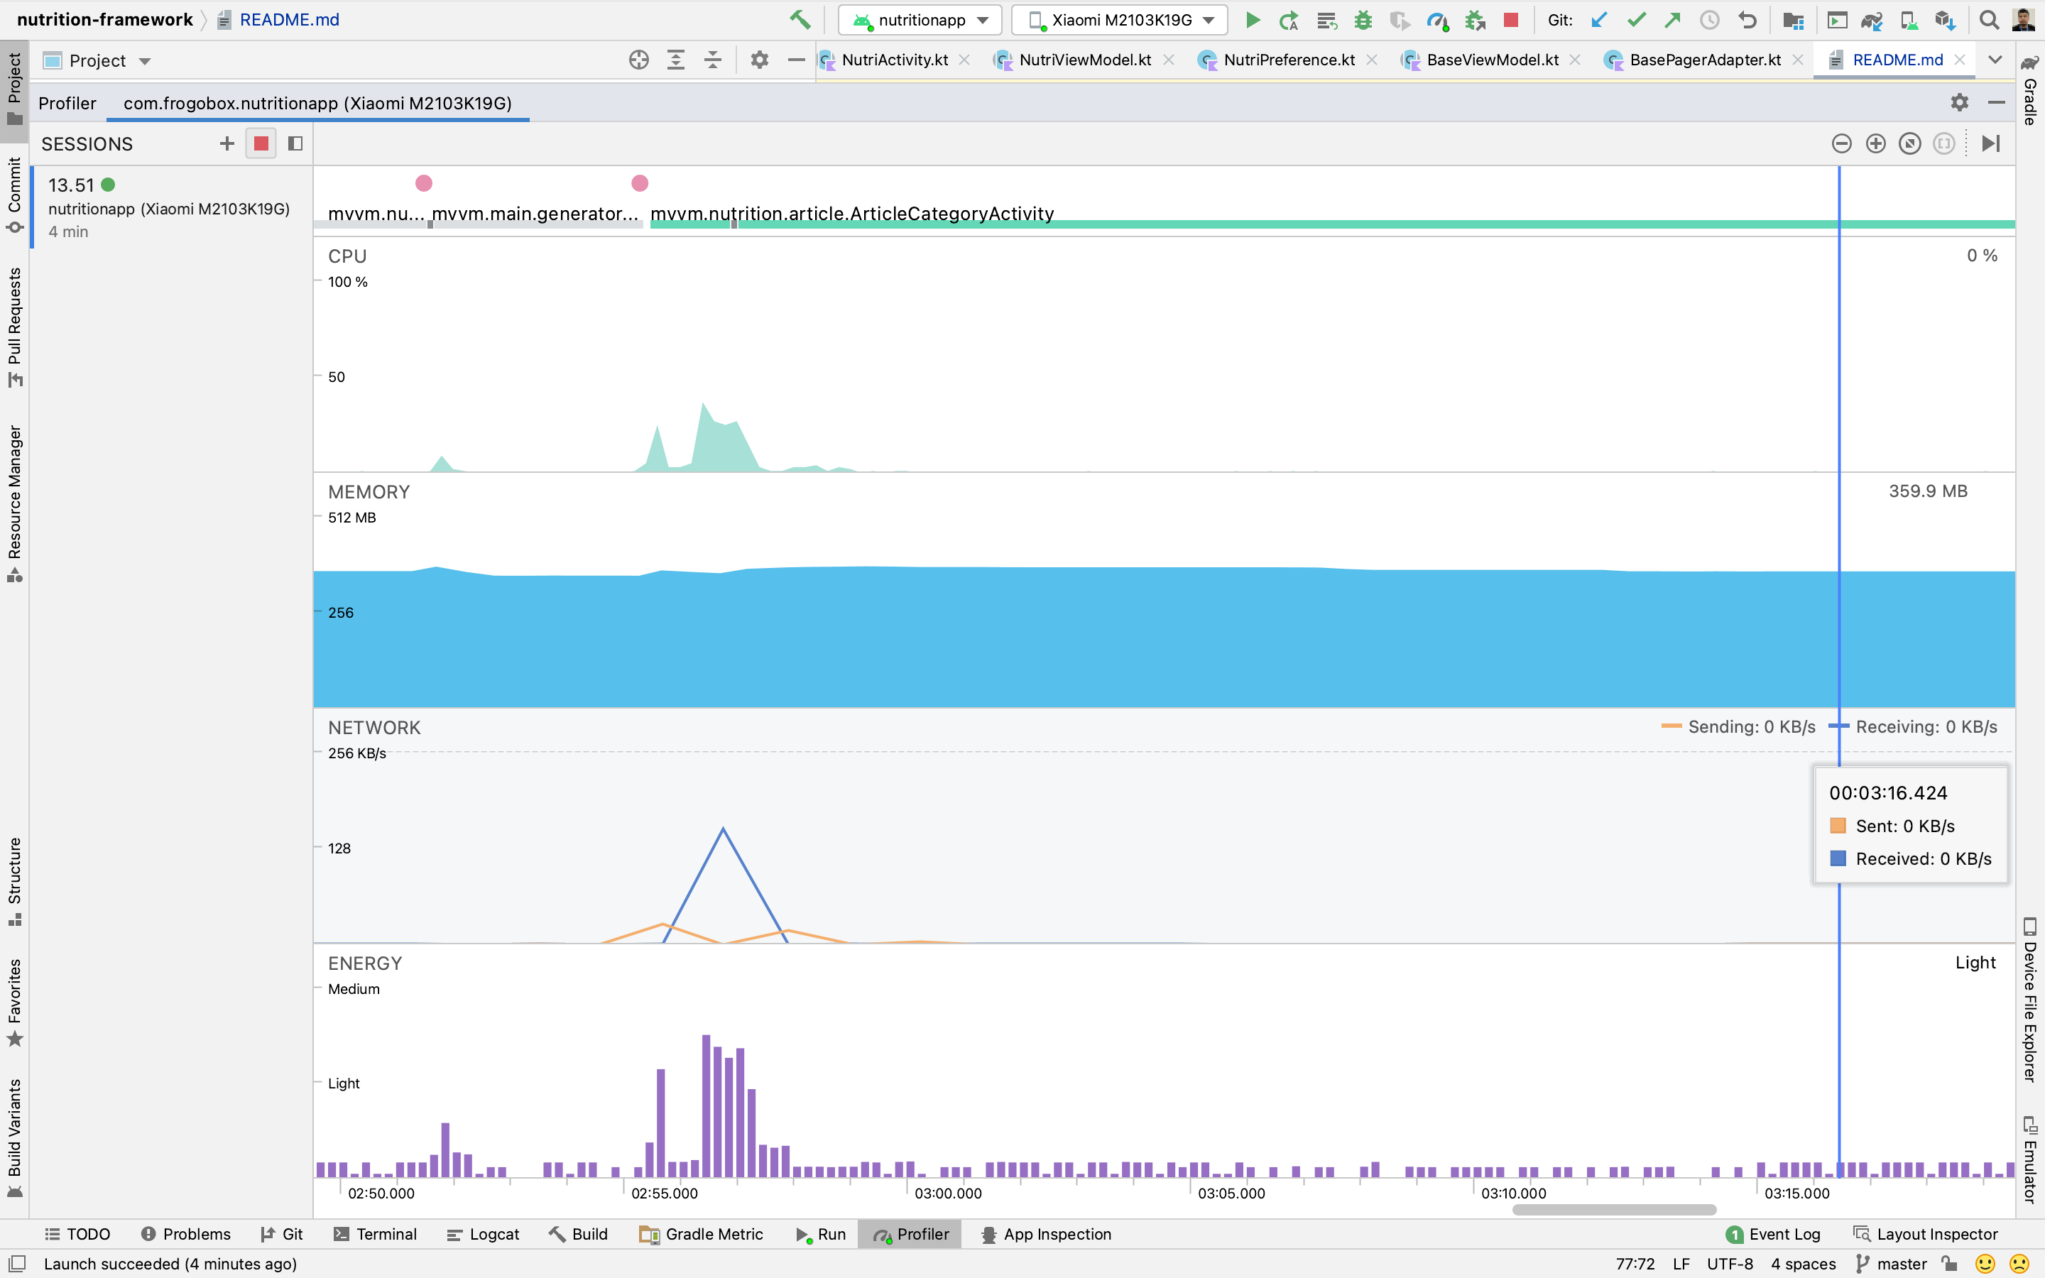The image size is (2045, 1278).
Task: Switch to the NutriViewModel.kt editor tab
Action: click(x=1084, y=60)
